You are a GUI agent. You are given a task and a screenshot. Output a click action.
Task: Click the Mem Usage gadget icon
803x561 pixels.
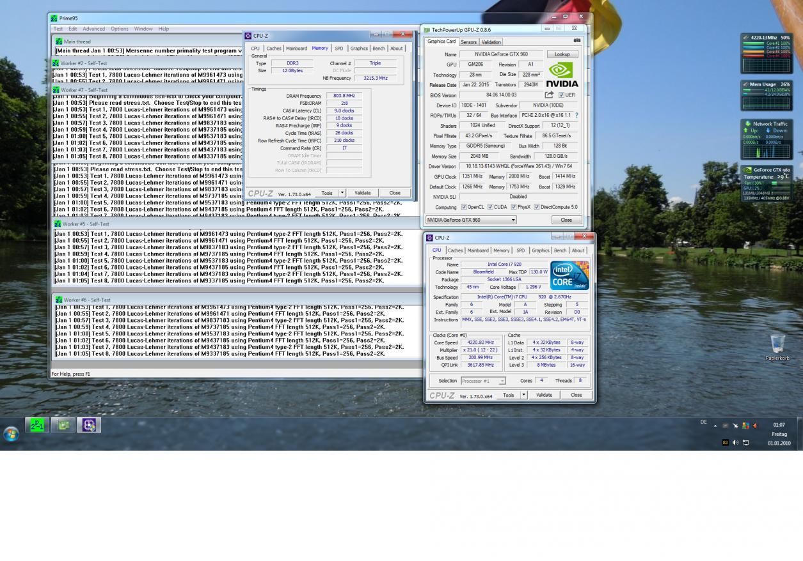pyautogui.click(x=745, y=84)
